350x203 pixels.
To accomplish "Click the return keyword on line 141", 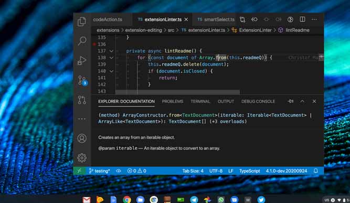I will pos(167,78).
